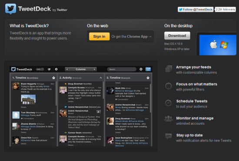Click the 'Stay up to date' heading
The width and height of the screenshot is (239, 161).
[x=189, y=135]
